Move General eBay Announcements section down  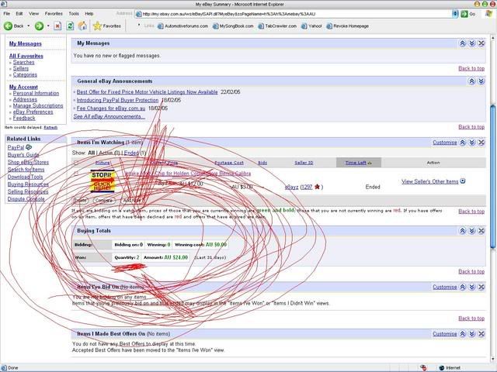tap(481, 81)
